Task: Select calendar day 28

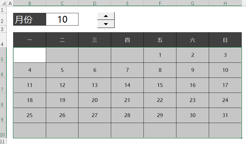Action: pyautogui.click(x=127, y=115)
